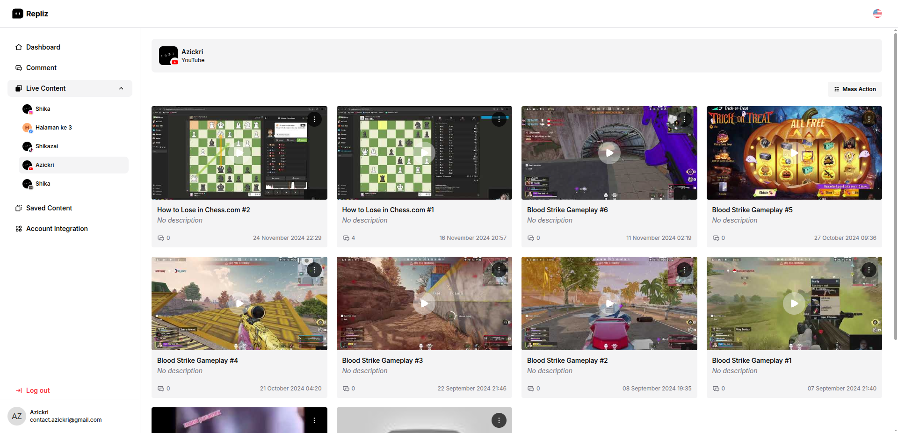Select the Azickri account in sidebar
Image resolution: width=898 pixels, height=433 pixels.
[x=73, y=165]
